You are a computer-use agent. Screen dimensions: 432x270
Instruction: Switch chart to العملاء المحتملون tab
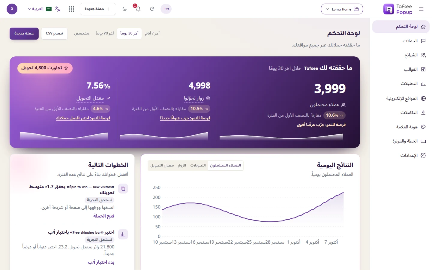click(x=225, y=166)
